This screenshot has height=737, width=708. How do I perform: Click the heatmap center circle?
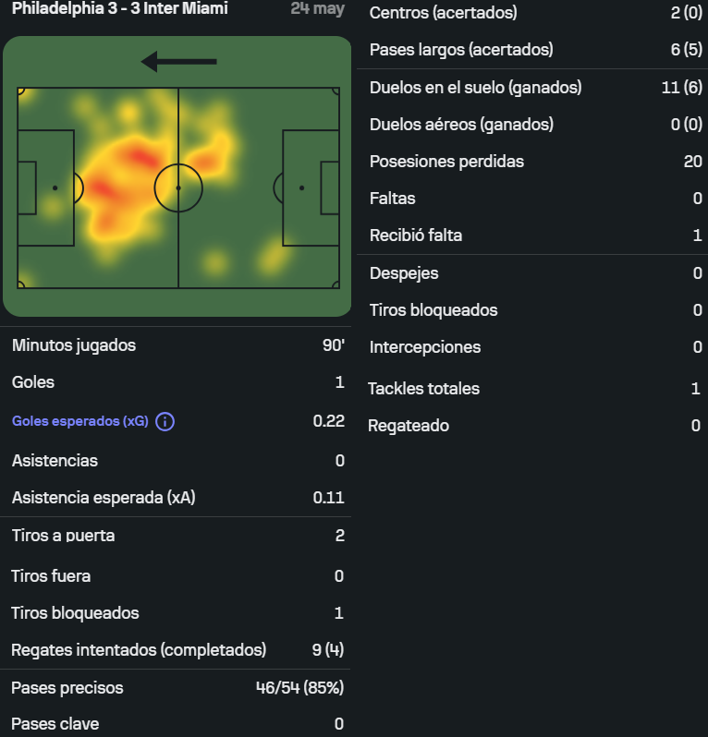coord(178,188)
